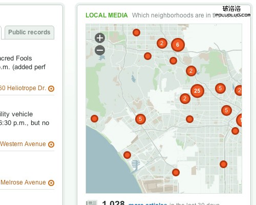Select the bottom-most map marker near the airport

tap(176, 172)
